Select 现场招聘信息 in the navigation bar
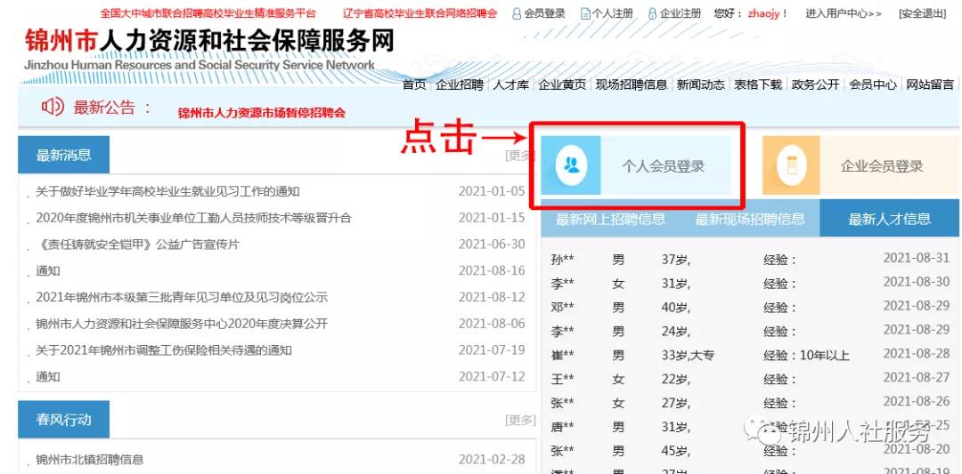The height and width of the screenshot is (474, 962). pyautogui.click(x=632, y=85)
